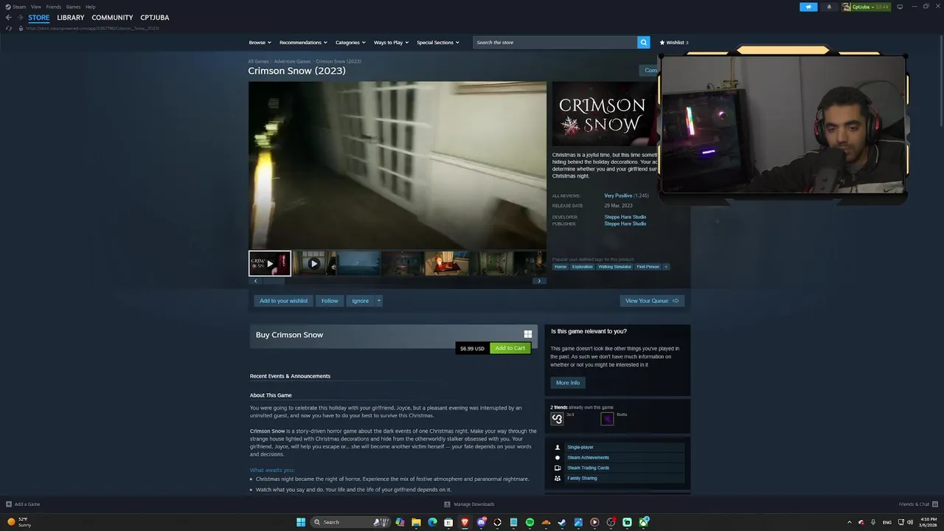944x531 pixels.
Task: Open the weather widget on taskbar
Action: 19,522
